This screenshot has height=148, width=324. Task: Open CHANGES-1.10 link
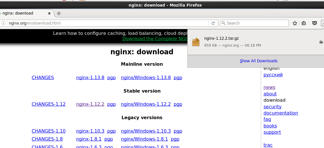tap(48, 131)
